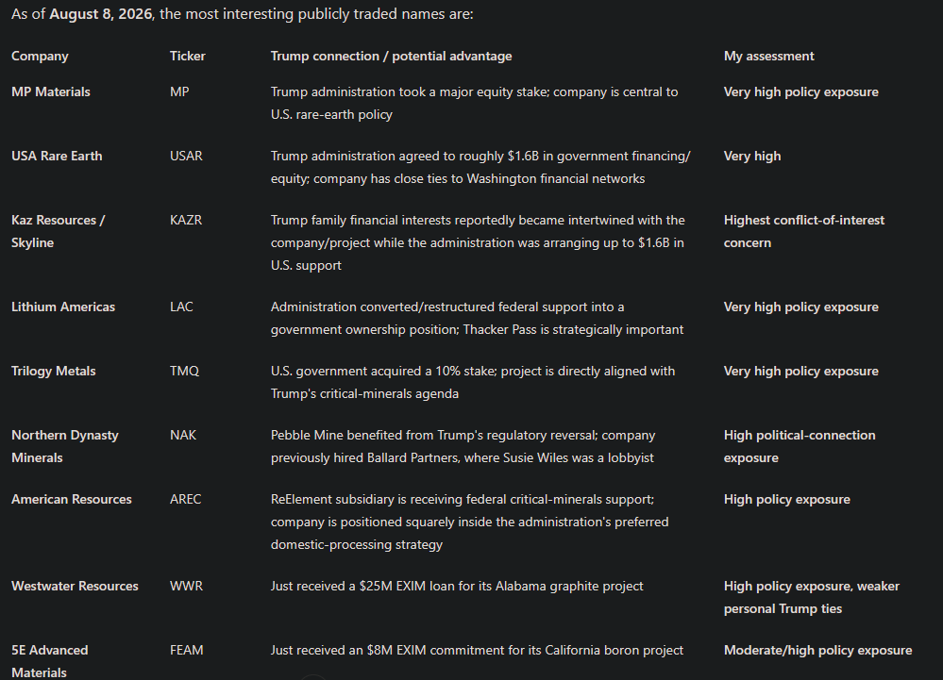Click the MP Materials company name
943x680 pixels.
click(x=51, y=91)
